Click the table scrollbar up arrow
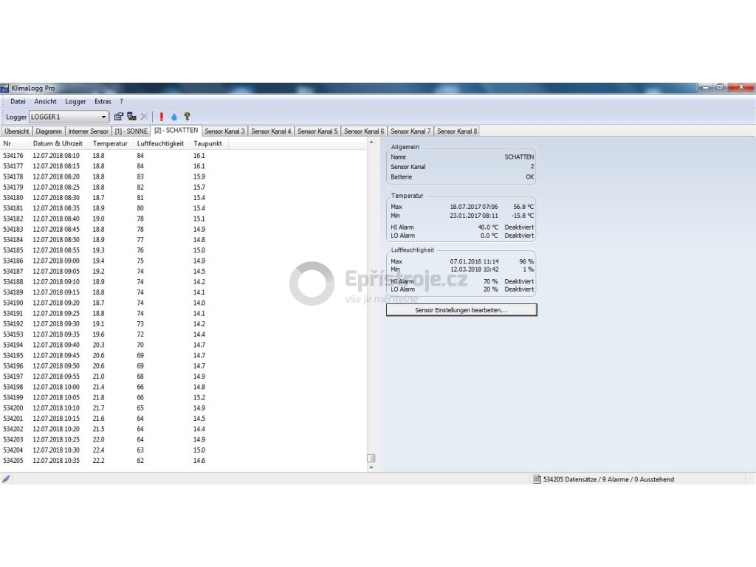756x567 pixels. (371, 142)
